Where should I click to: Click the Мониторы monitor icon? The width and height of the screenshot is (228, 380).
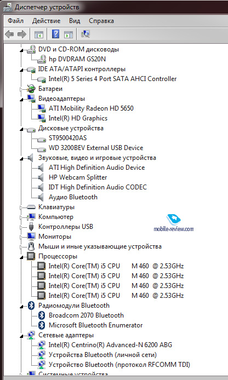31,237
